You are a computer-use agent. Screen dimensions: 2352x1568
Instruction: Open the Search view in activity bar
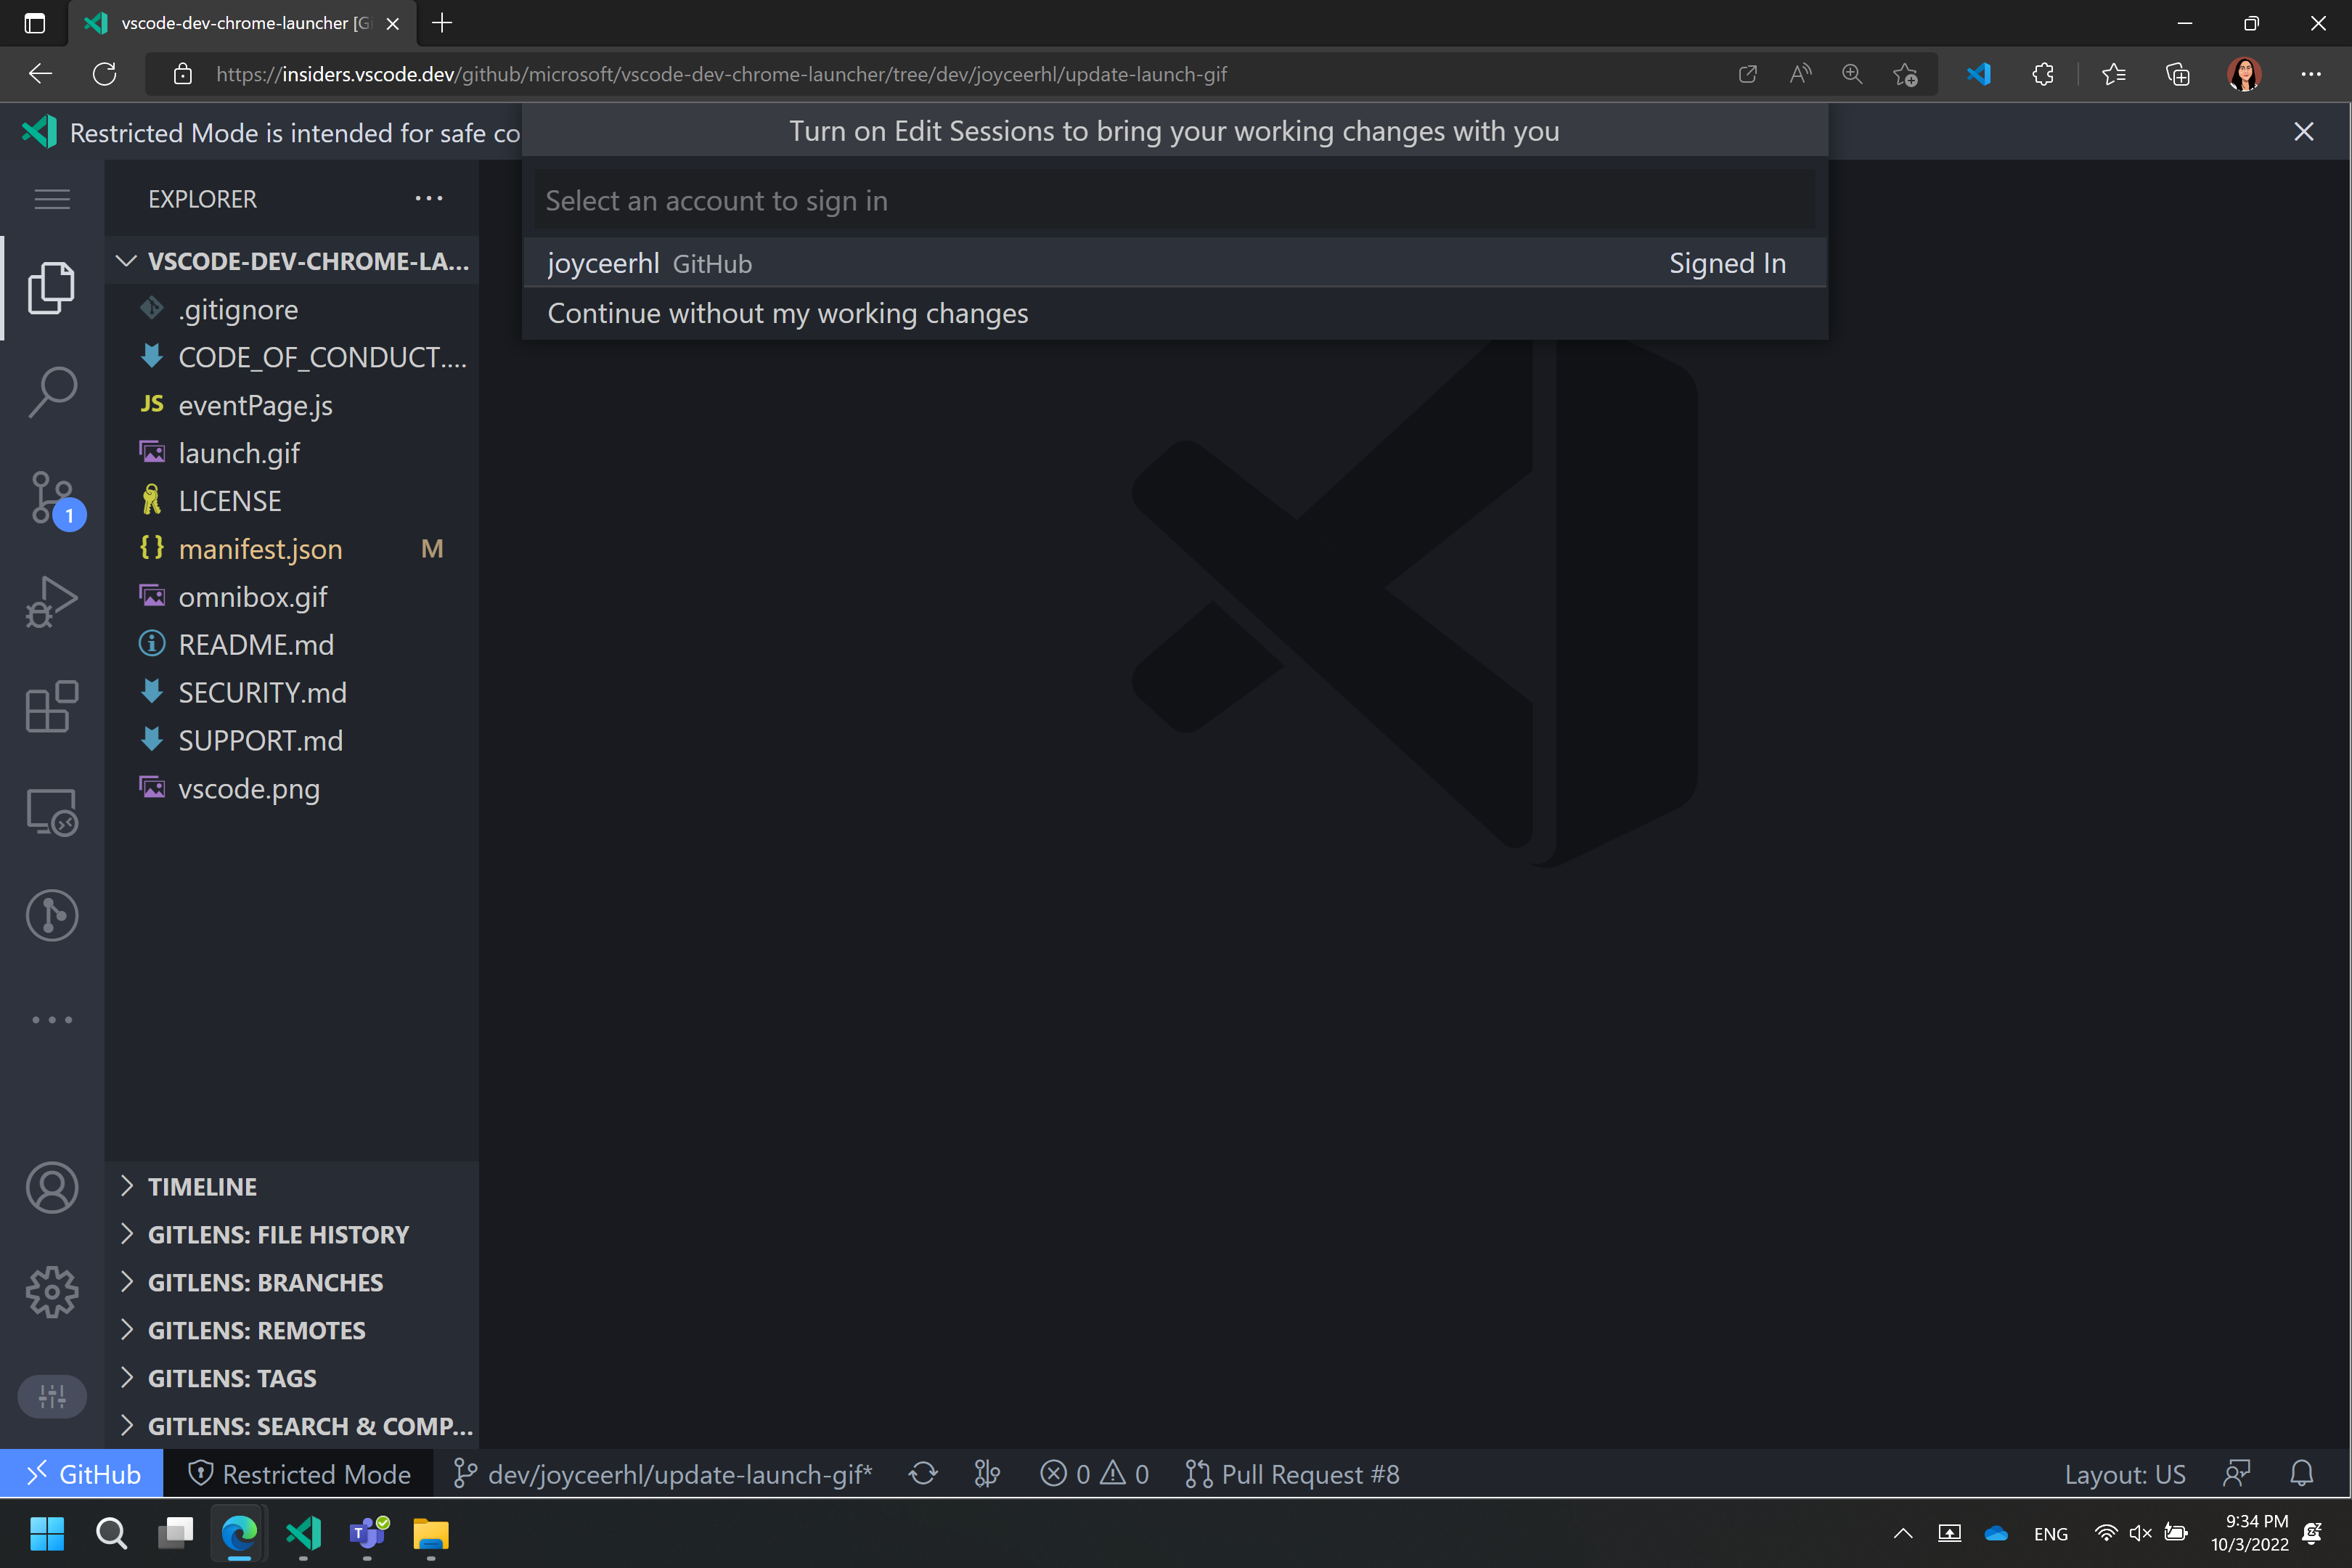(52, 392)
